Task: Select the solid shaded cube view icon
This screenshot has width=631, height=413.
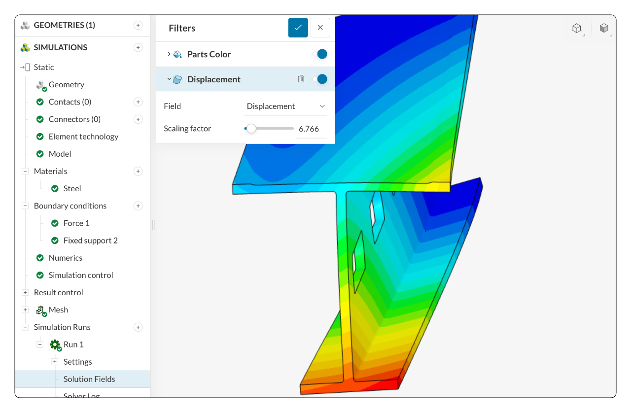Action: [604, 28]
